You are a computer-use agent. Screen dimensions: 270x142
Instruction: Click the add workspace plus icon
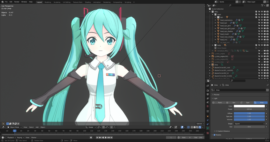tap(134, 2)
